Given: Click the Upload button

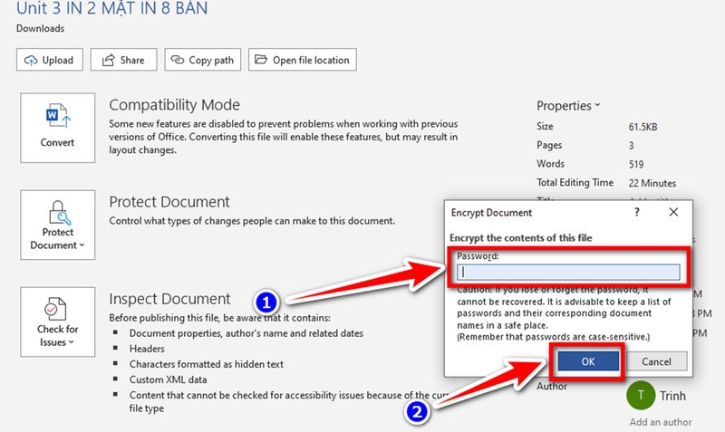Looking at the screenshot, I should click(x=50, y=60).
